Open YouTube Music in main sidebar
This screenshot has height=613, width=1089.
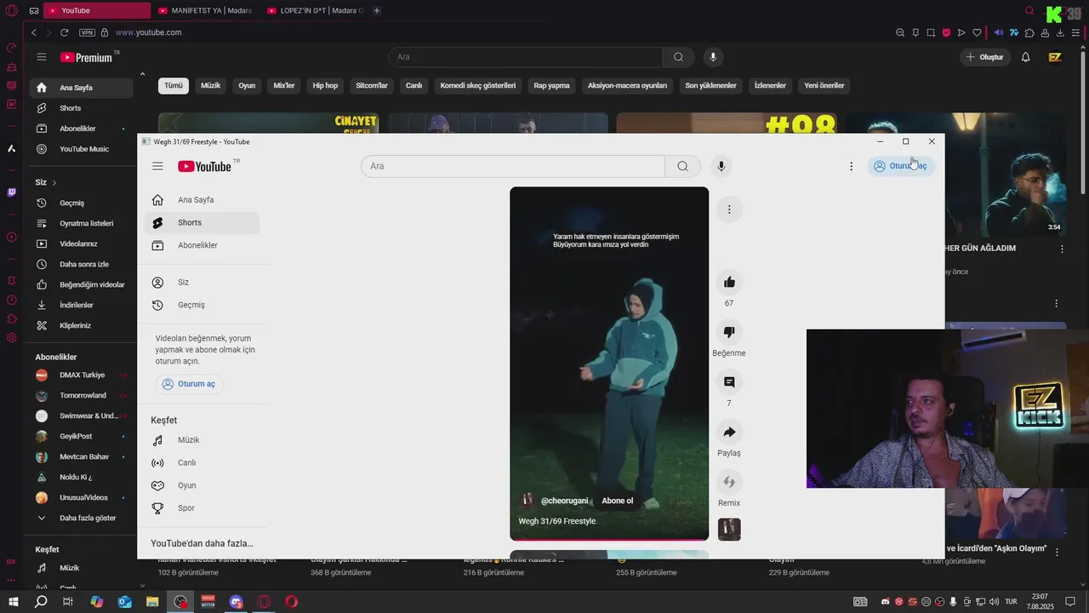coord(81,149)
